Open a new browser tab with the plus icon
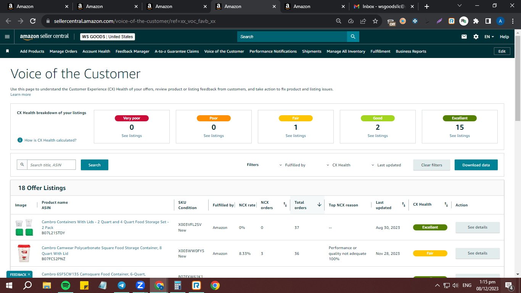Image resolution: width=521 pixels, height=293 pixels. tap(427, 6)
